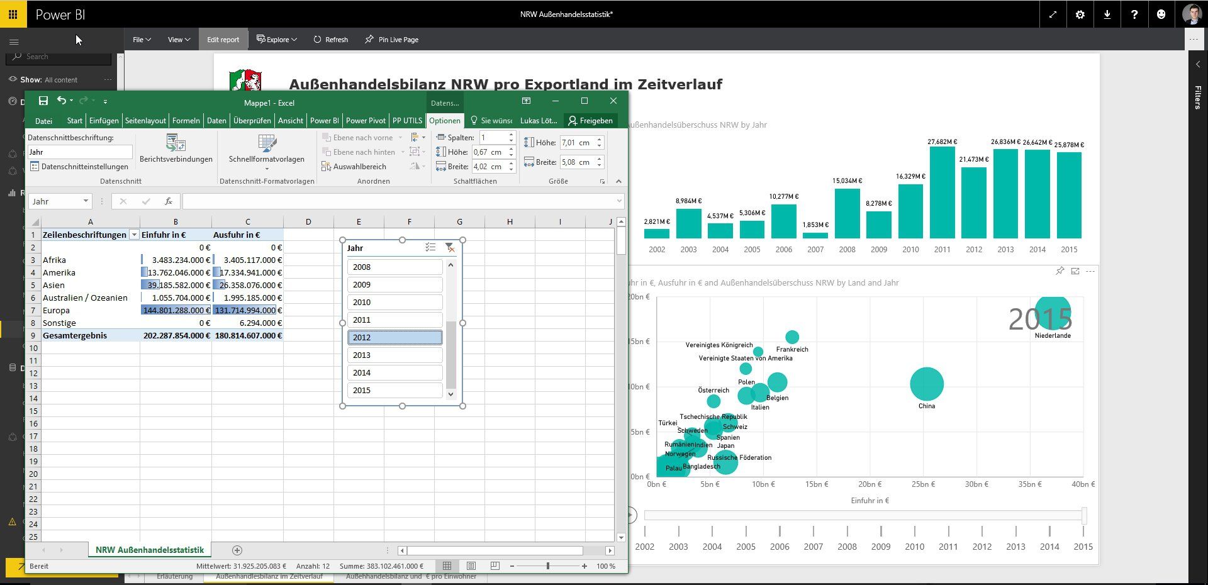
Task: Switch to the Formeln ribbon tab
Action: point(186,121)
